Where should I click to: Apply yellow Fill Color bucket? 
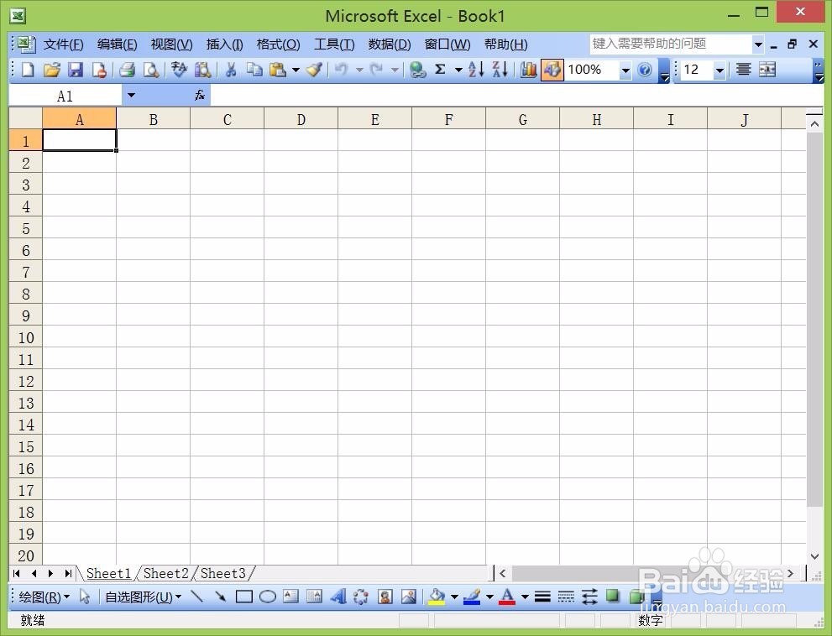(437, 597)
